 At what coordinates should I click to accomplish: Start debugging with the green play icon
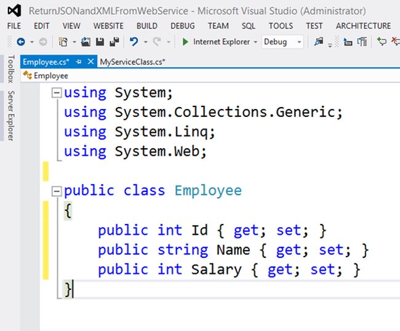185,42
